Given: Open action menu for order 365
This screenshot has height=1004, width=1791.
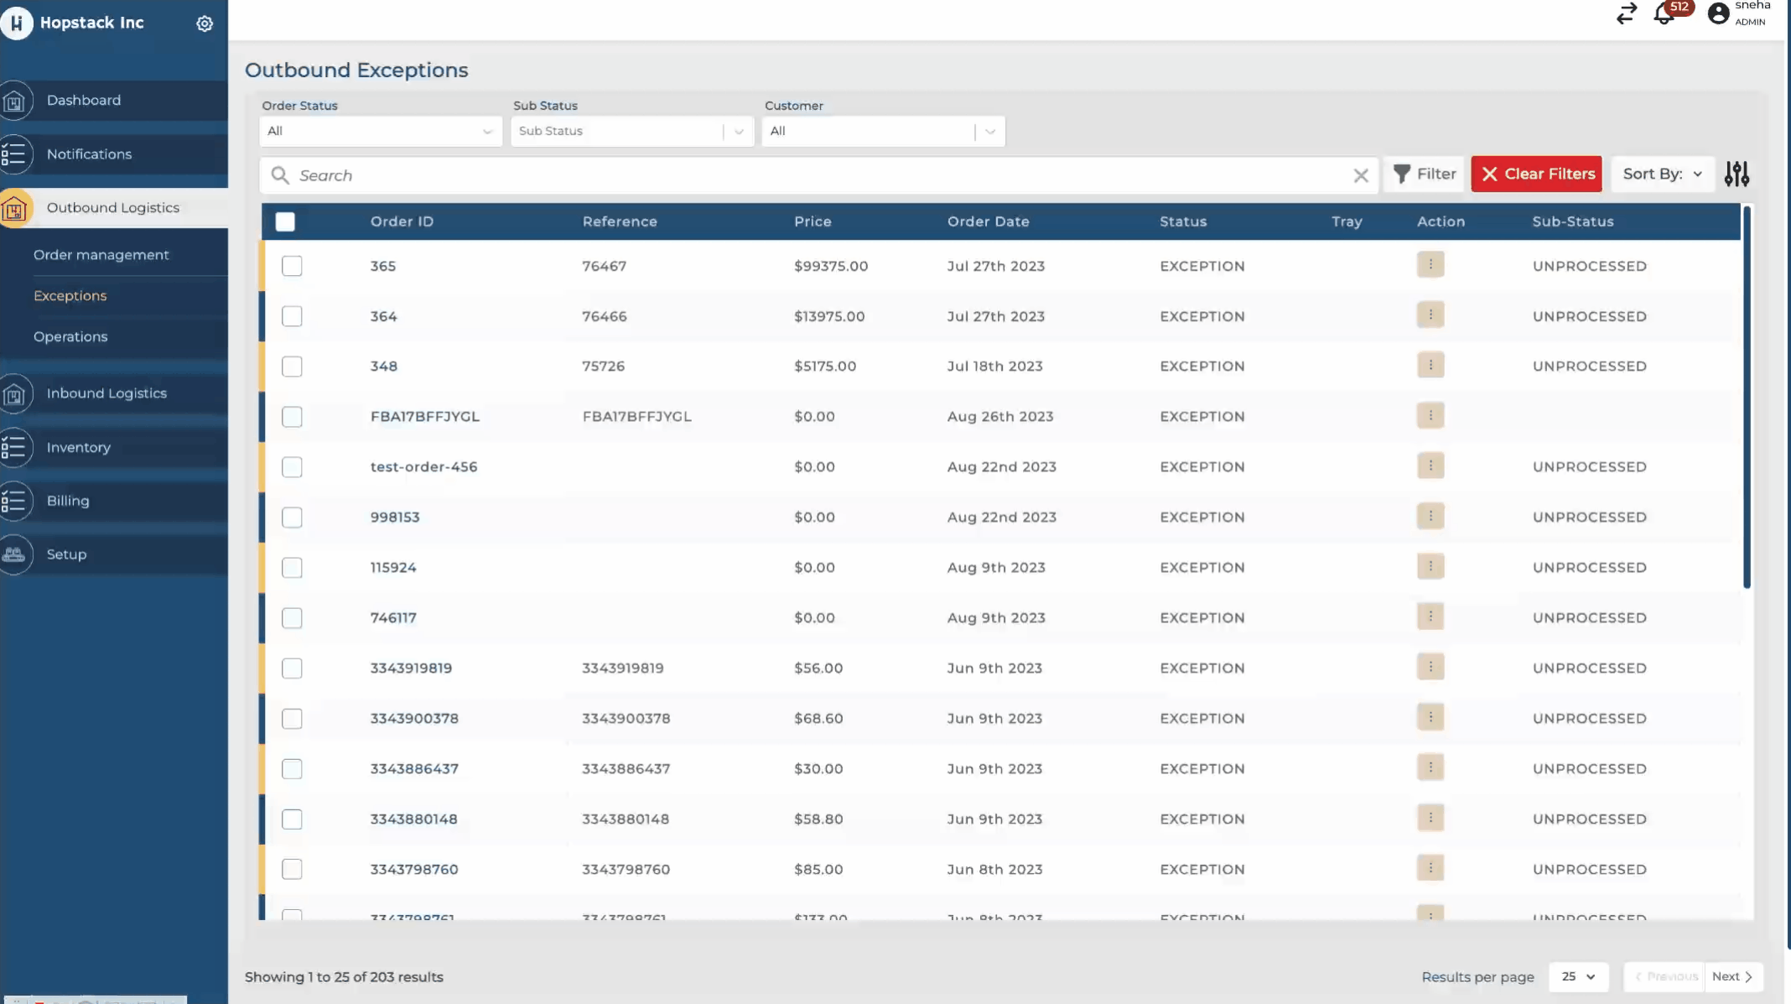Looking at the screenshot, I should (1430, 265).
